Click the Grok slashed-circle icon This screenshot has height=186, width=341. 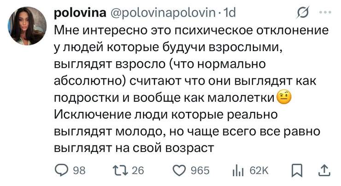(303, 12)
